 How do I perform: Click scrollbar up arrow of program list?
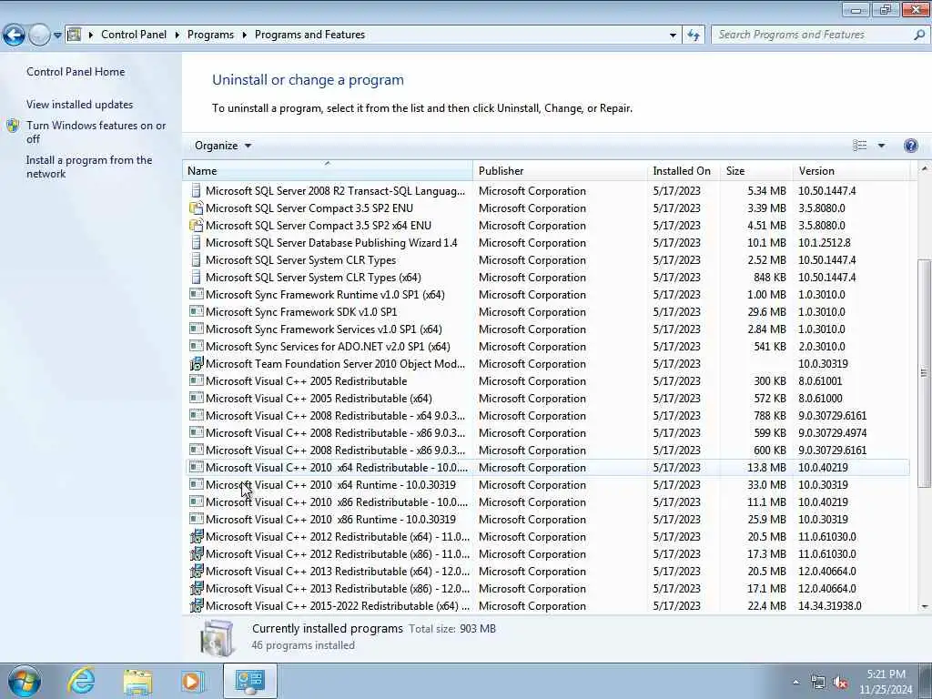click(925, 168)
